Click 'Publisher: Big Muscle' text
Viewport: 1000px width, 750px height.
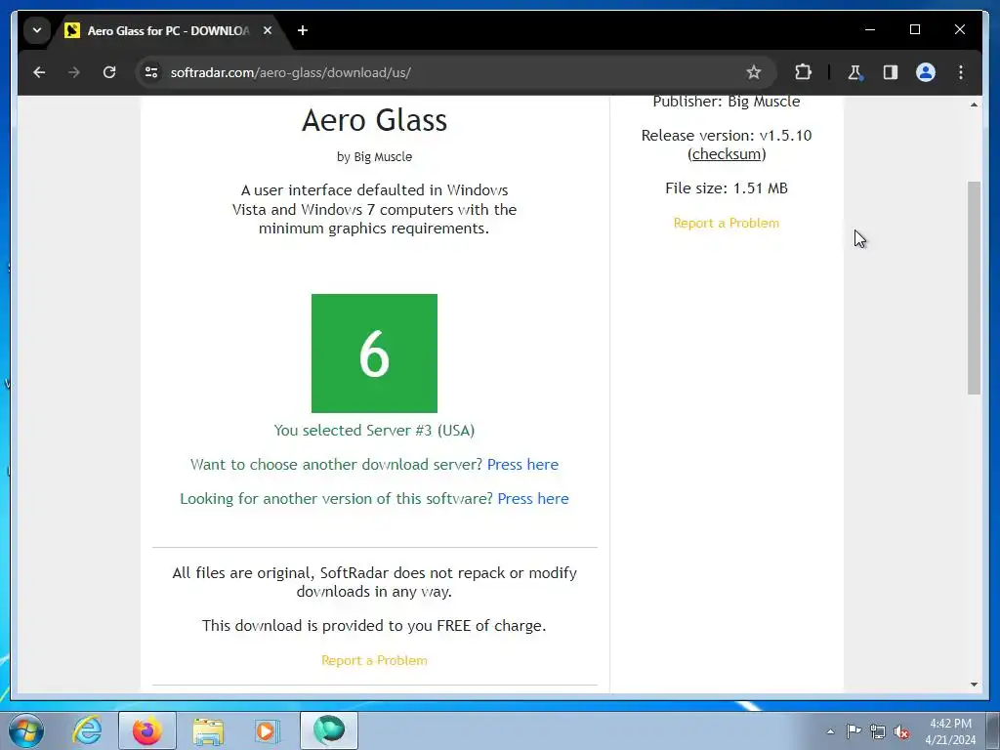pos(727,102)
